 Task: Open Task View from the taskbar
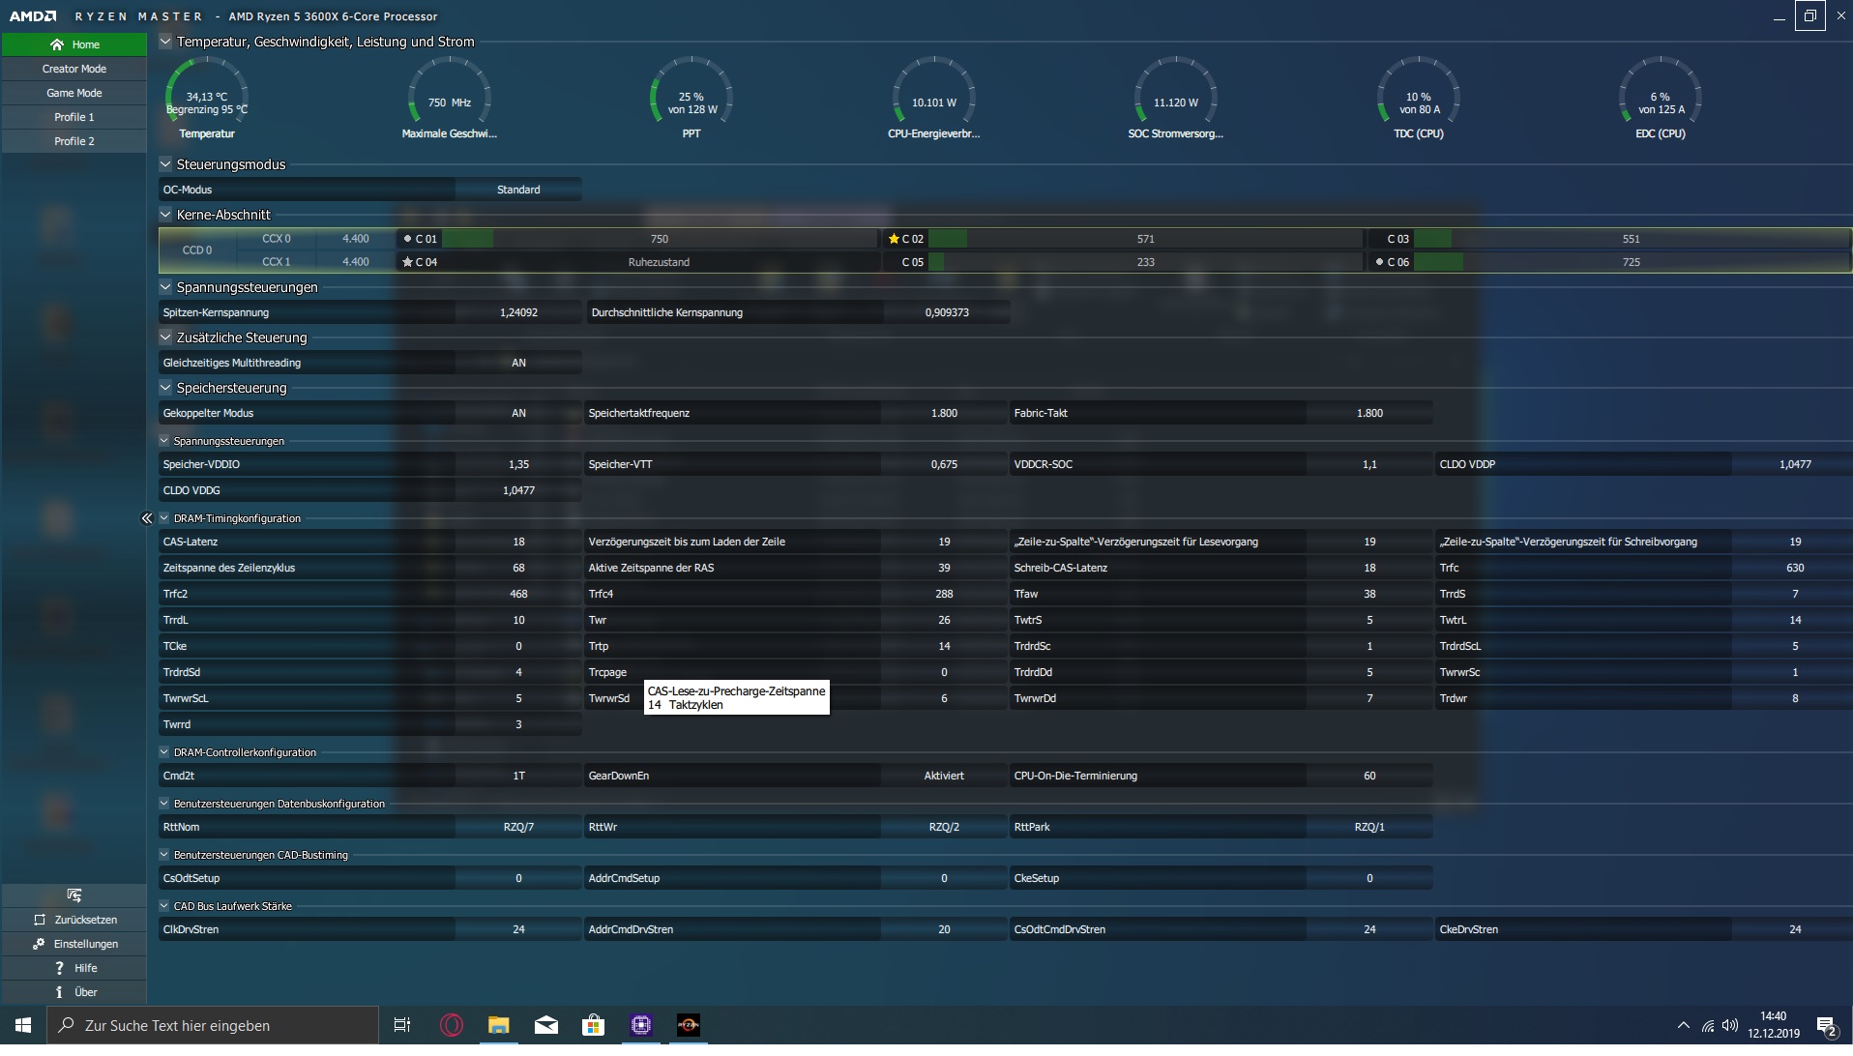click(402, 1025)
